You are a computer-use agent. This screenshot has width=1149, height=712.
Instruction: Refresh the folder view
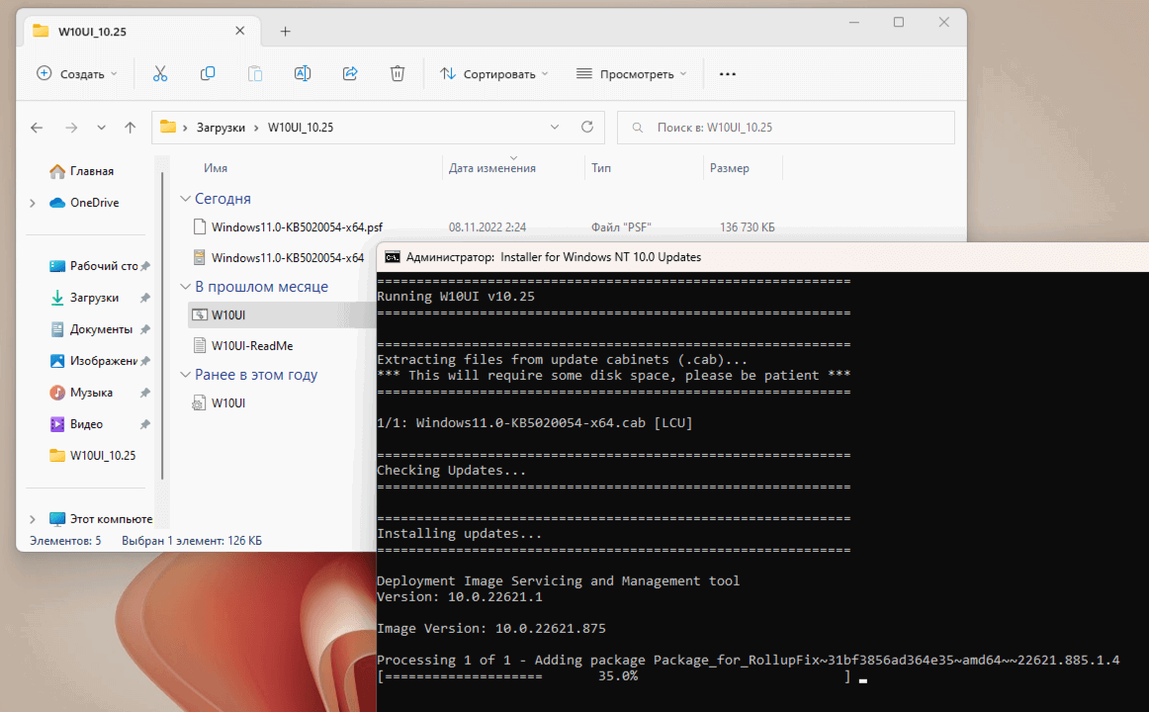tap(587, 127)
